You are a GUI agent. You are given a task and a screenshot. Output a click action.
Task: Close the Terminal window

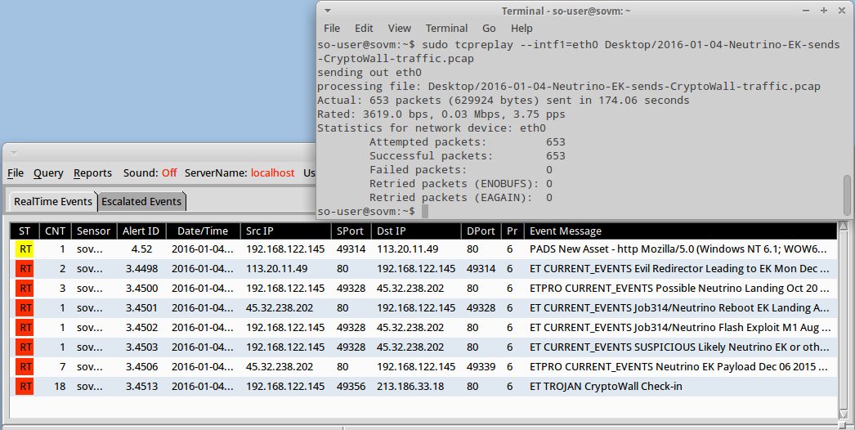point(842,11)
